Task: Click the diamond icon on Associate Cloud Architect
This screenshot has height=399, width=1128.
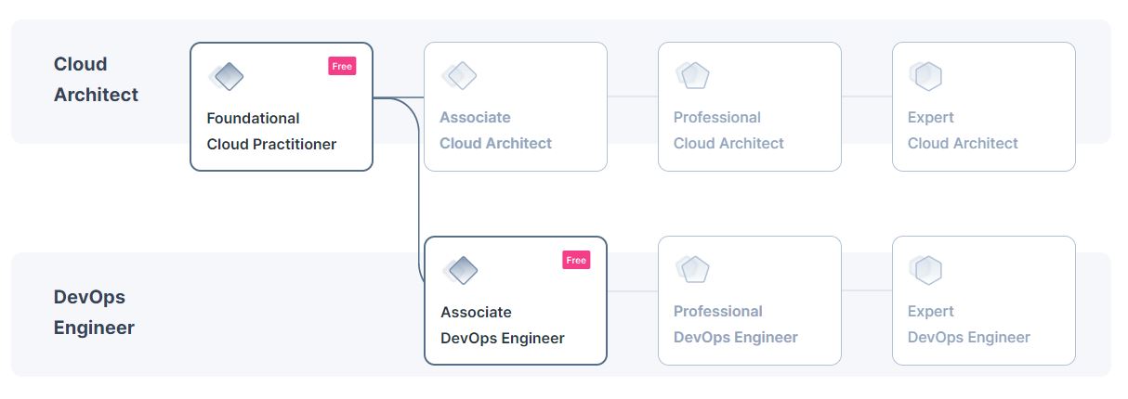Action: point(459,76)
